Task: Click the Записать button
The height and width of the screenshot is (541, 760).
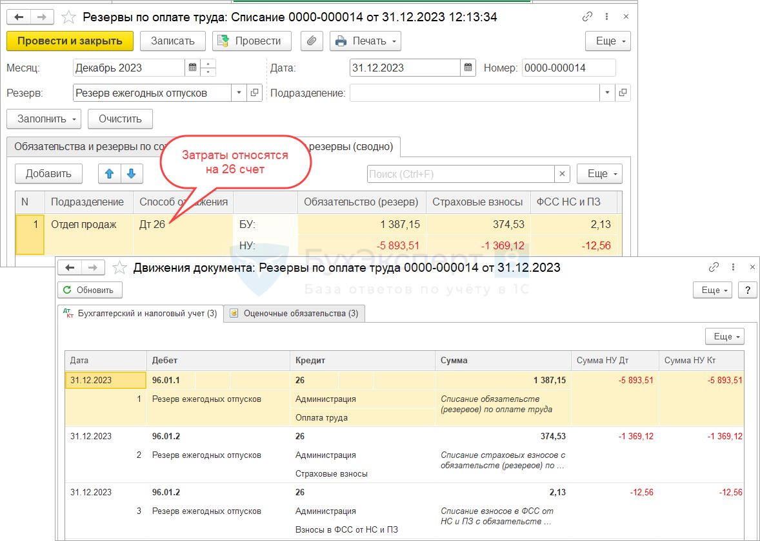Action: tap(172, 41)
